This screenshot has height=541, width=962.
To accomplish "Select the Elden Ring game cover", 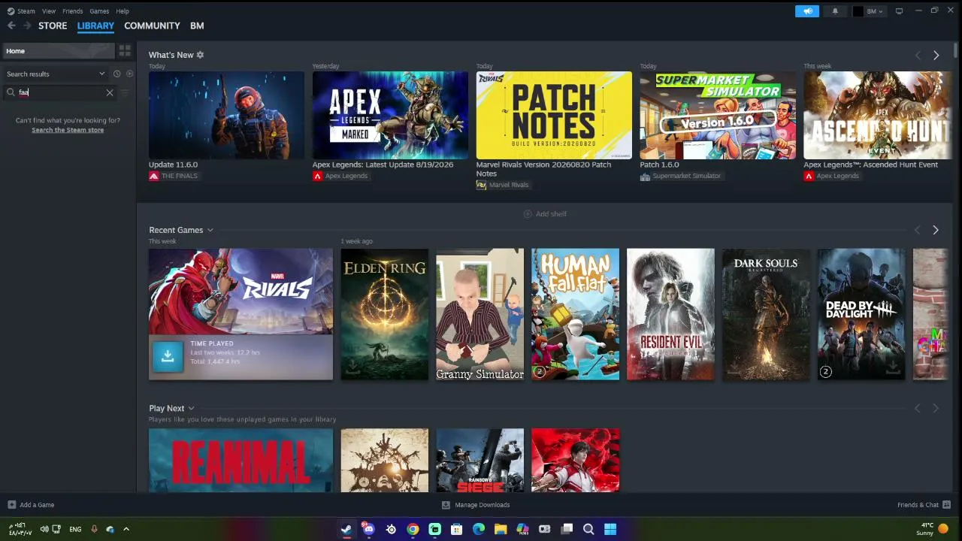I will [385, 314].
